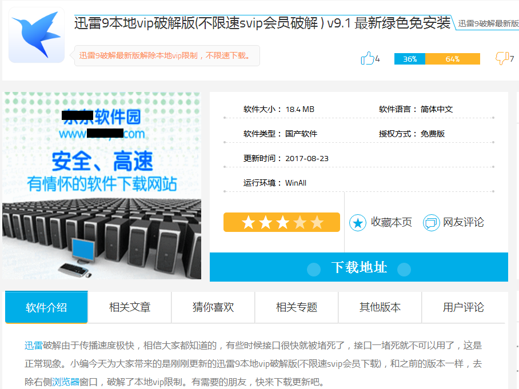
Task: Click the software park promotional banner image
Action: tap(102, 186)
